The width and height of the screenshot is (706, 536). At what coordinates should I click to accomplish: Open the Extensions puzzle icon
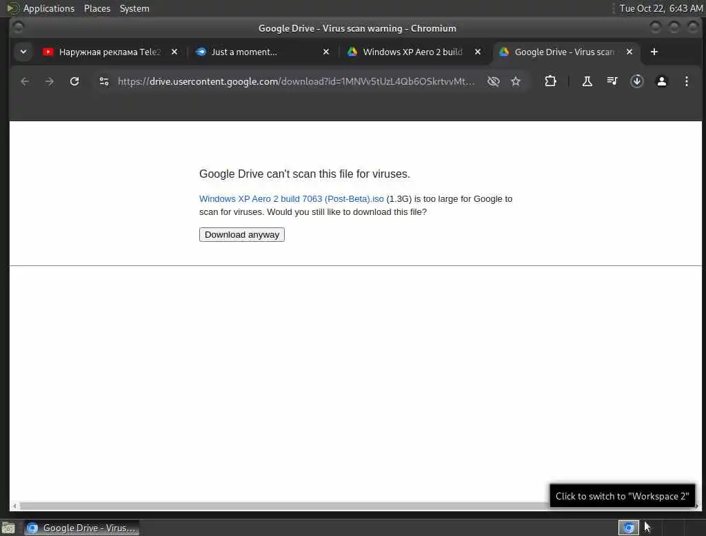tap(550, 81)
